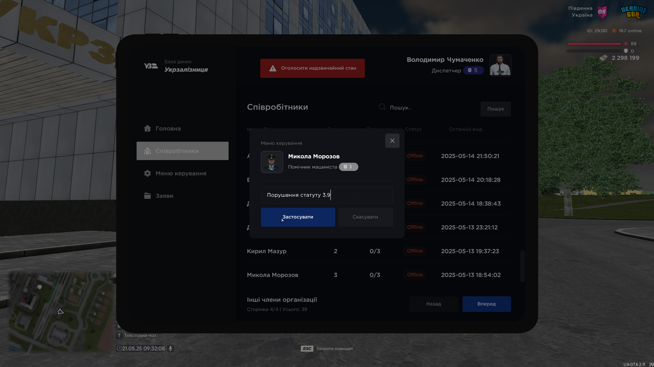Select Микола Морозов row in employee table
Screen dimensions: 654x367
click(x=379, y=275)
